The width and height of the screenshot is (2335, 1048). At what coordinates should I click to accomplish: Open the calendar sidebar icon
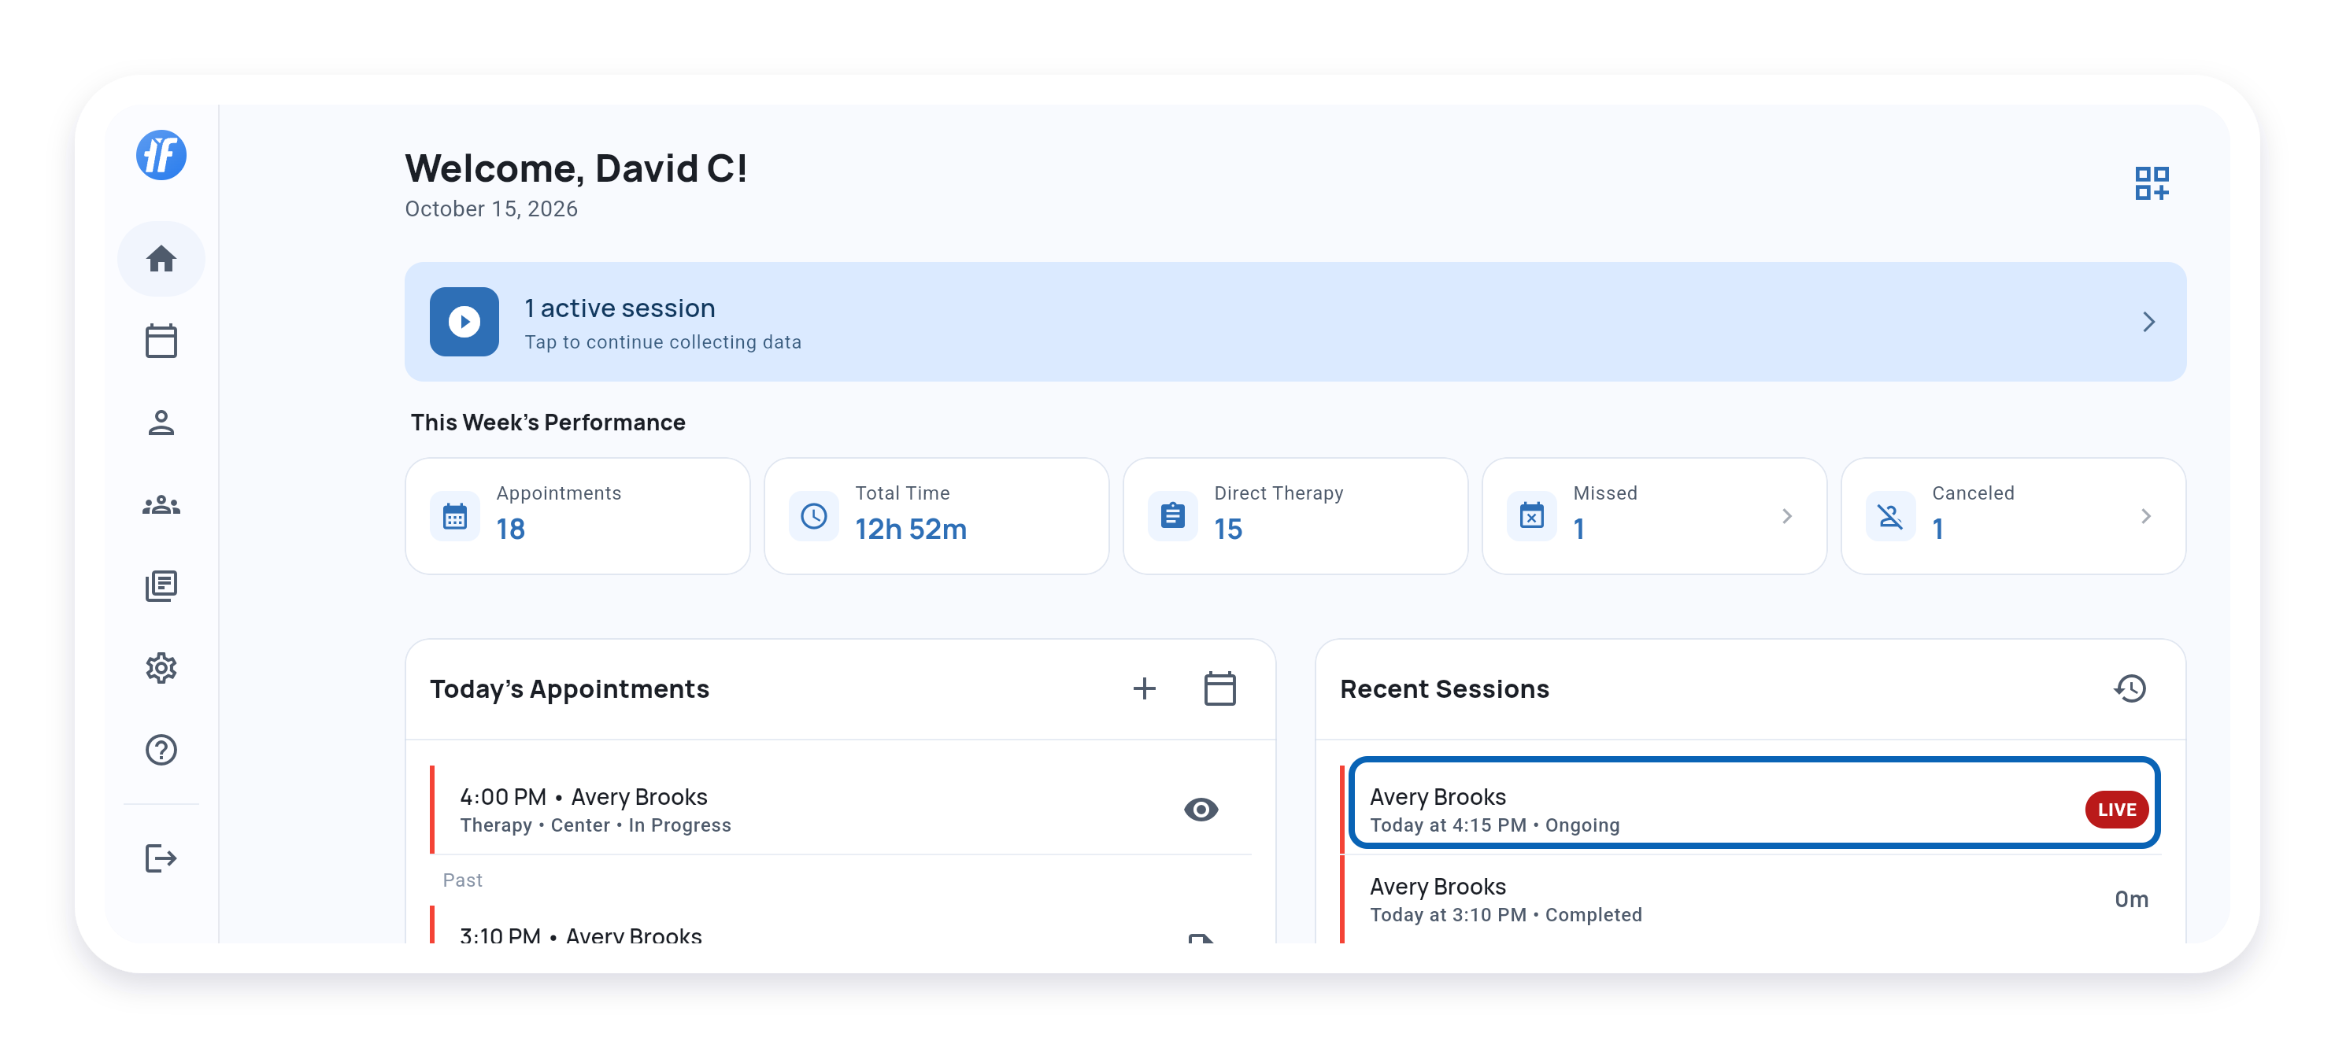tap(161, 341)
